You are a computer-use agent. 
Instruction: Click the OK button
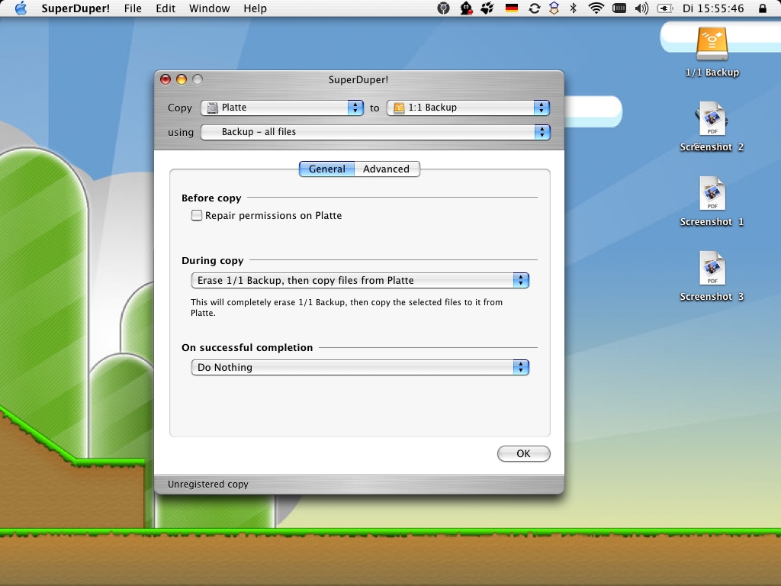point(523,453)
